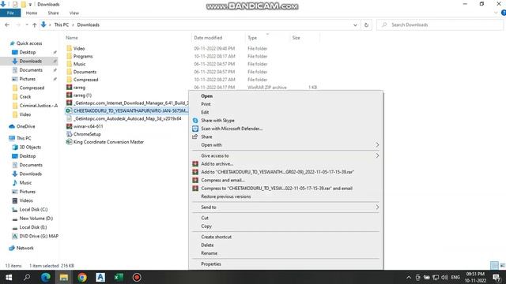Choose Restore previous versions
Viewport: 506px width, 284px height.
point(226,196)
